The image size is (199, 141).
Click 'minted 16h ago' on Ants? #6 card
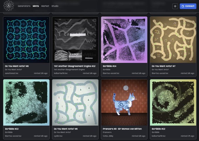coord(90,136)
